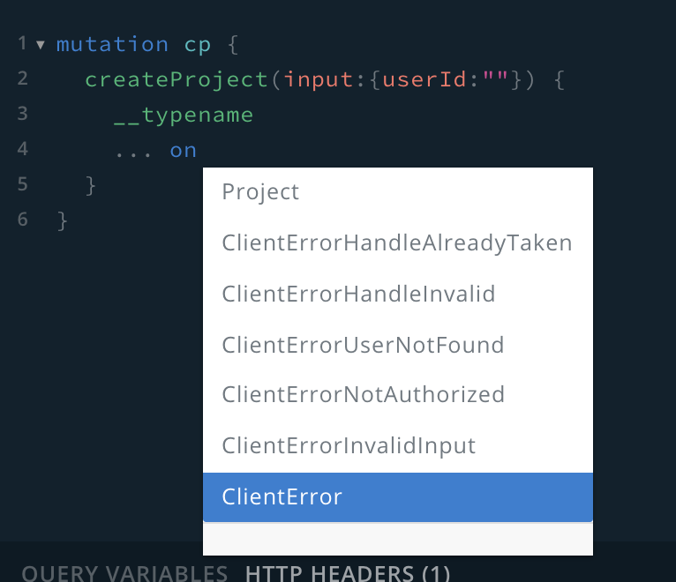Screen dimensions: 676x582
Task: Select ClientErrorInvalidInput suggestion
Action: [398, 445]
